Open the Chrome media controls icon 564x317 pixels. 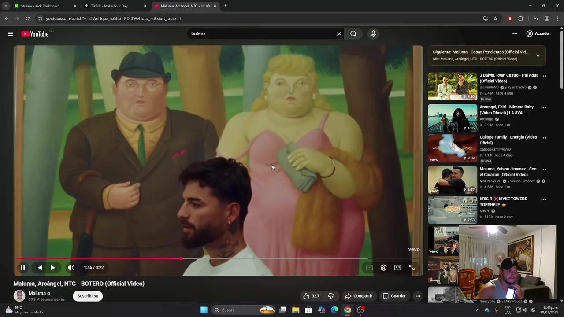536,18
